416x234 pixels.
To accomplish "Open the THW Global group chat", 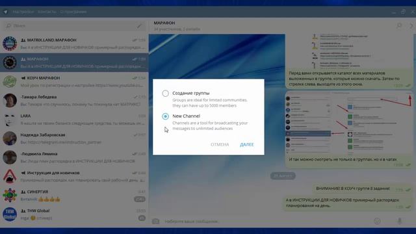I will (x=74, y=214).
